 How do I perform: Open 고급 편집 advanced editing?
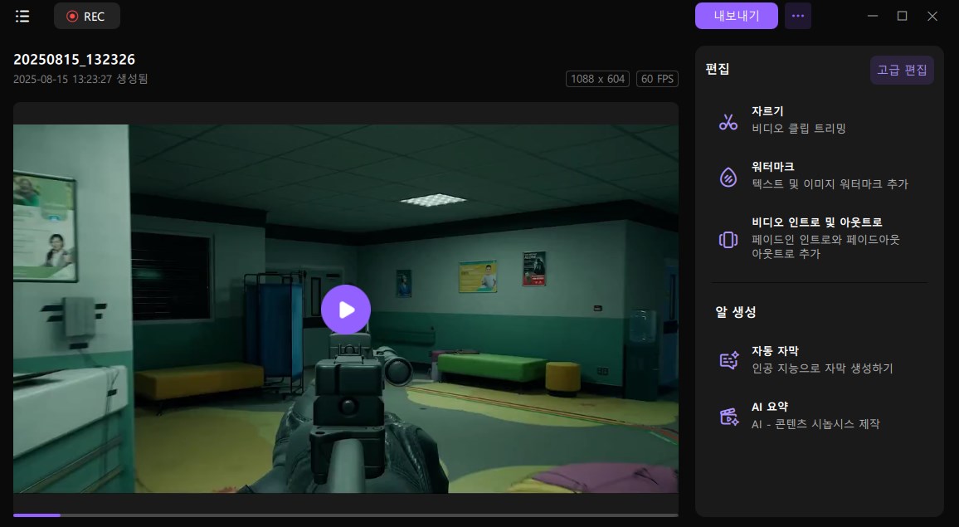(x=902, y=71)
